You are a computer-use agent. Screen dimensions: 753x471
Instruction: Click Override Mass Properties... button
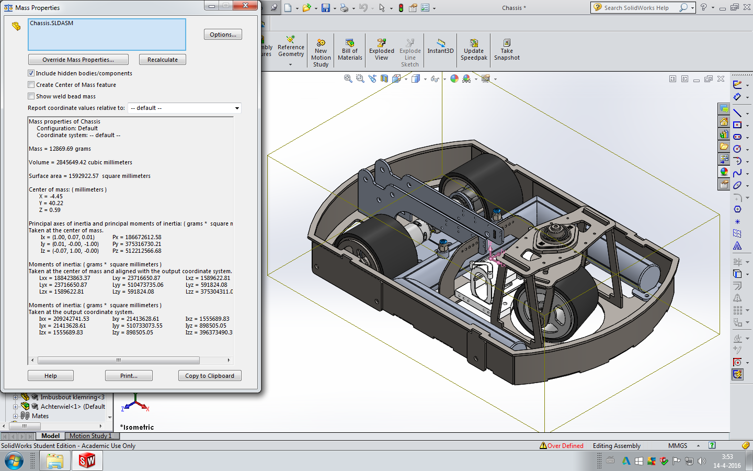[x=78, y=60]
